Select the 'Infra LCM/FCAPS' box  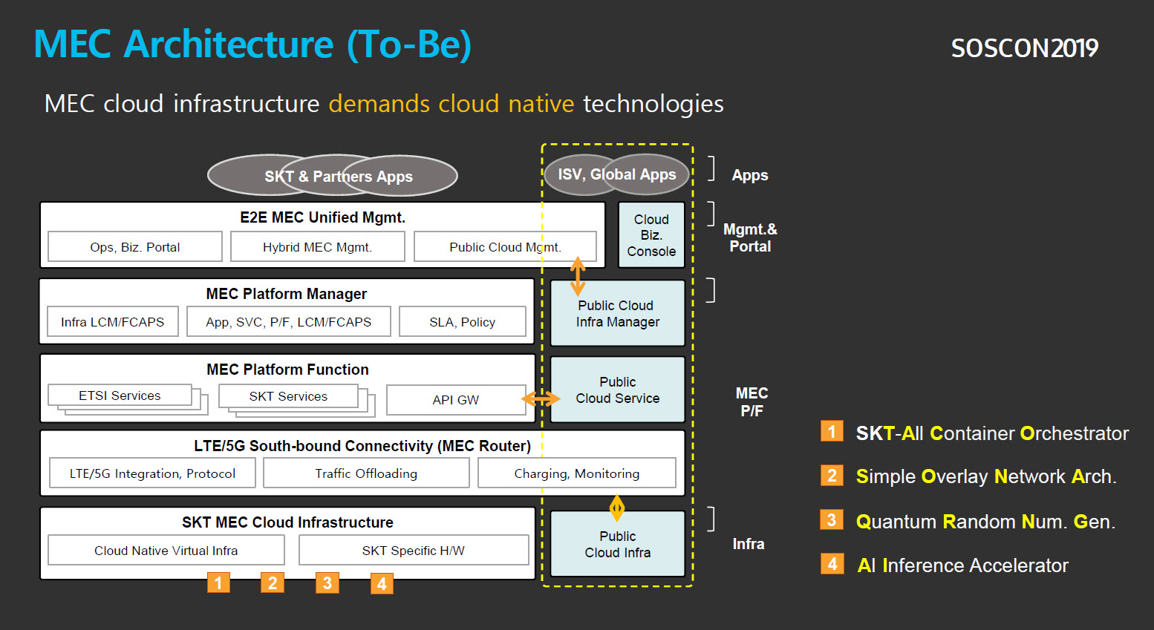(113, 322)
